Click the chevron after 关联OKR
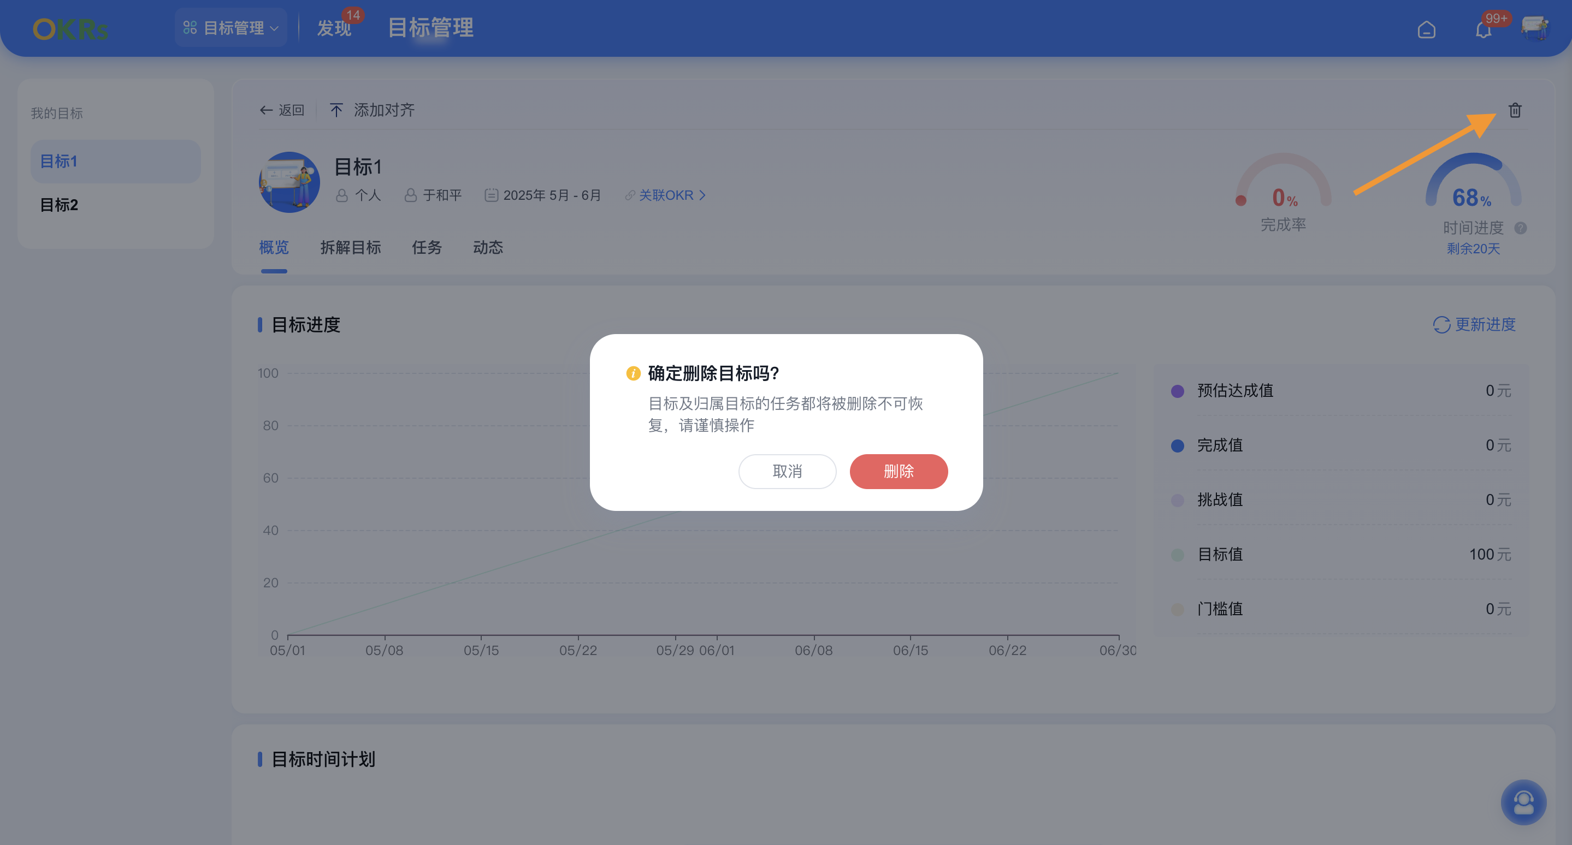This screenshot has height=845, width=1572. click(x=703, y=195)
